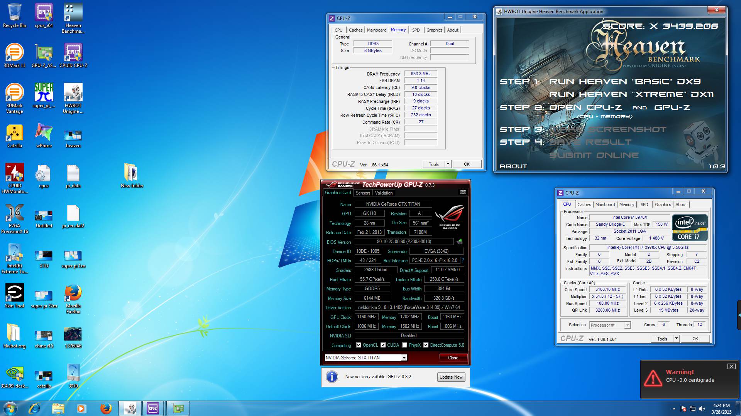Open Graphics tab in processor CPU-Z window

pos(663,205)
